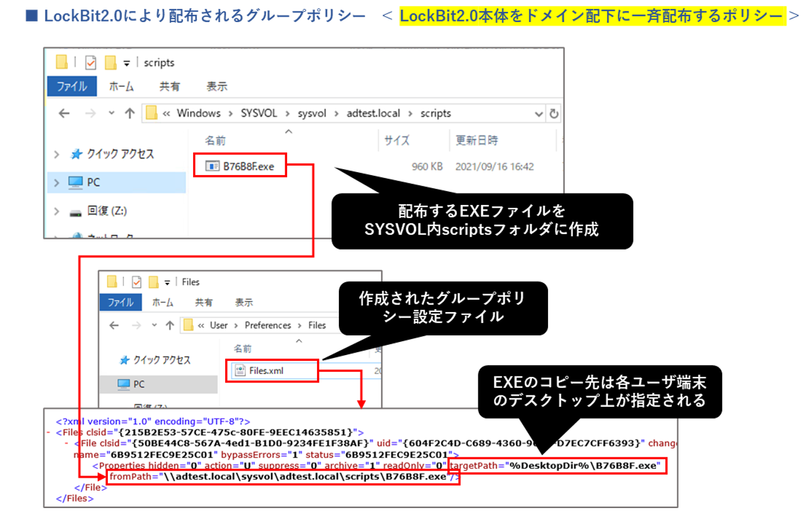Open the ファイル tab in scripts window

coord(71,86)
